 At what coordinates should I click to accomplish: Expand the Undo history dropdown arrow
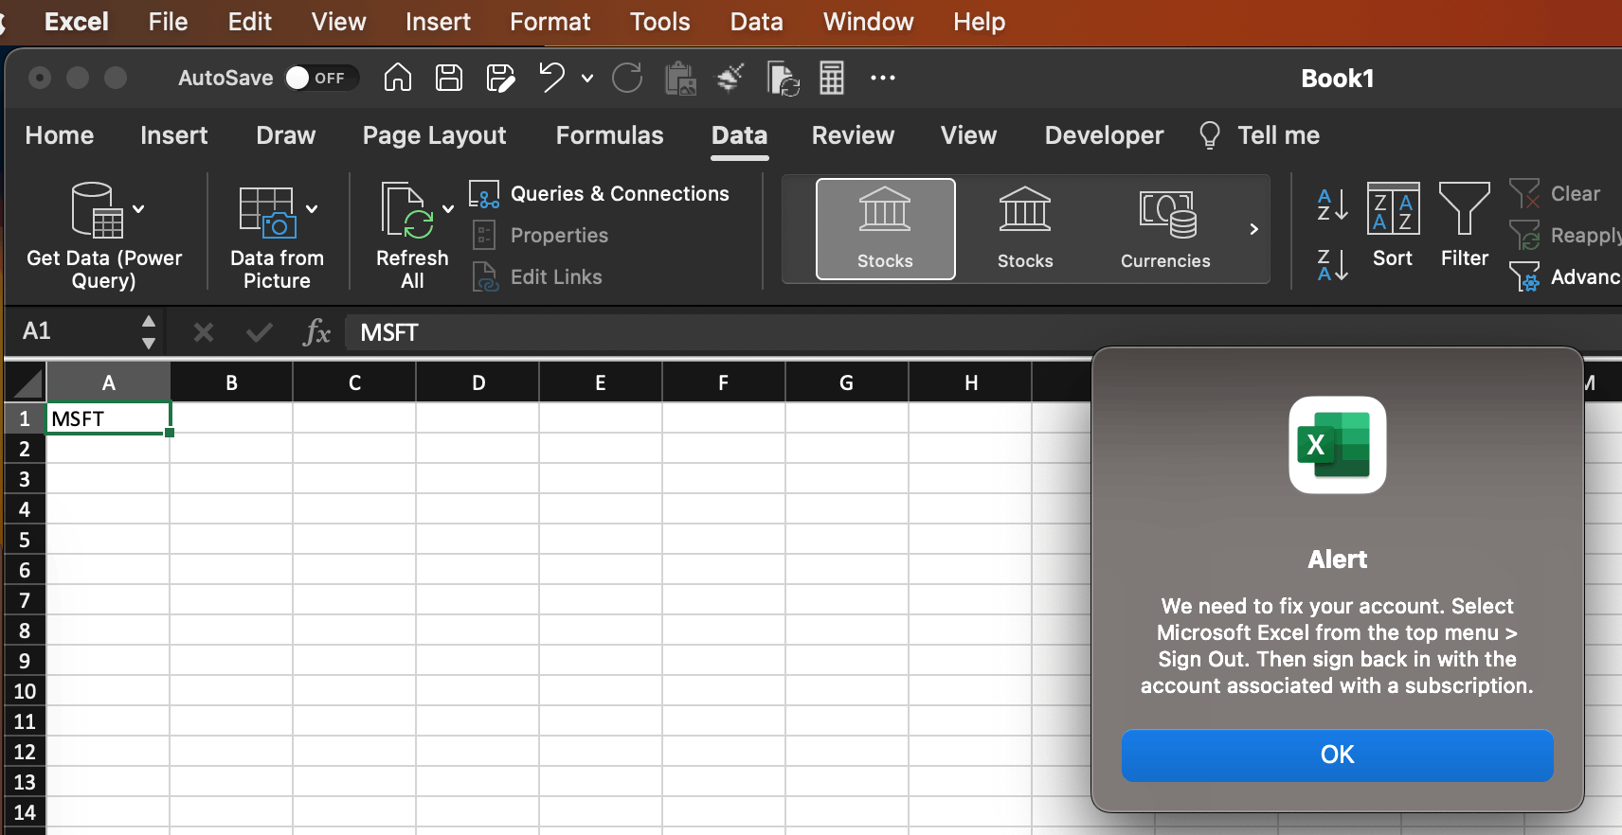coord(587,79)
